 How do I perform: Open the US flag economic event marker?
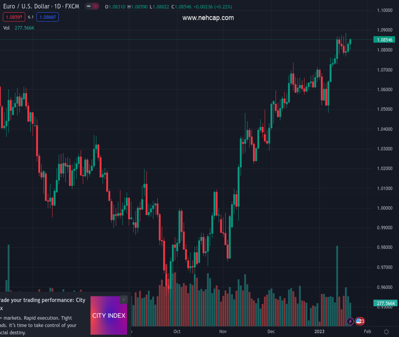(360, 322)
